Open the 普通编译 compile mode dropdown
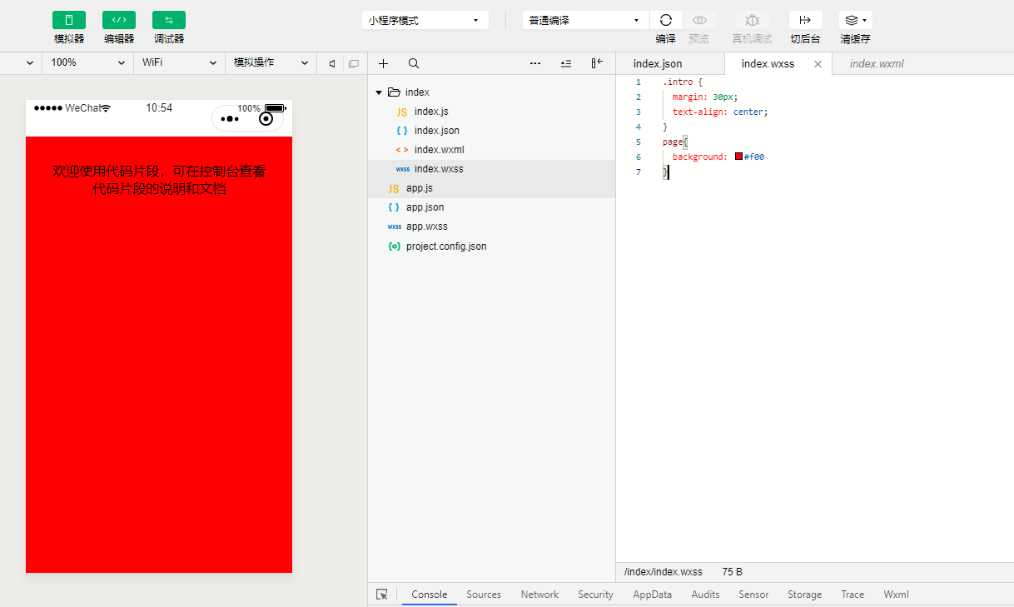 click(x=585, y=20)
